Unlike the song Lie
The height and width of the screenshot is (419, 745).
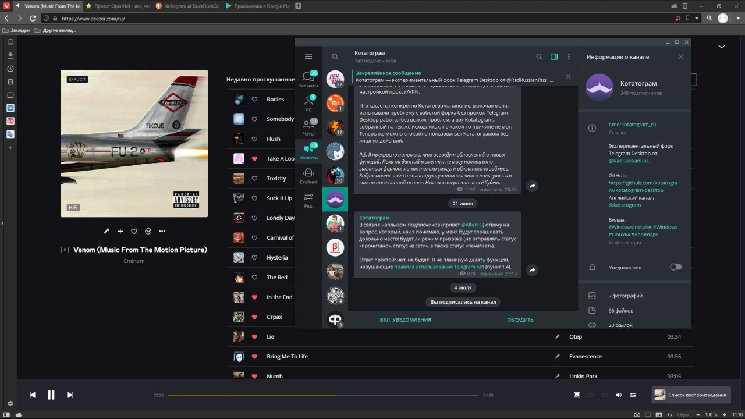254,337
